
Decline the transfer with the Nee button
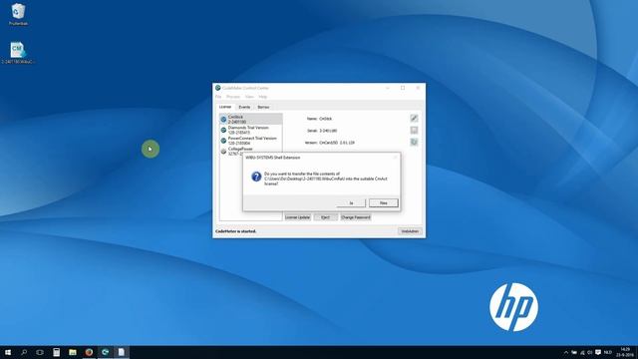tap(383, 202)
